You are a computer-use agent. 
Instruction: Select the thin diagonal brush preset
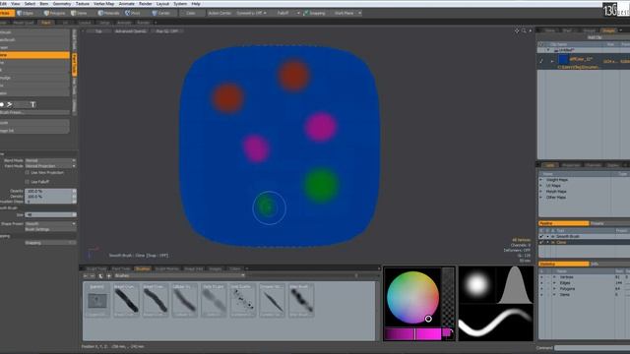click(x=272, y=300)
